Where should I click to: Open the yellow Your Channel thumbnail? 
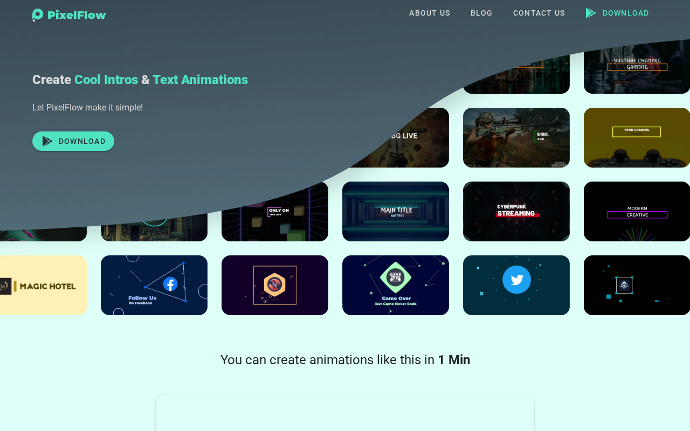click(x=637, y=137)
